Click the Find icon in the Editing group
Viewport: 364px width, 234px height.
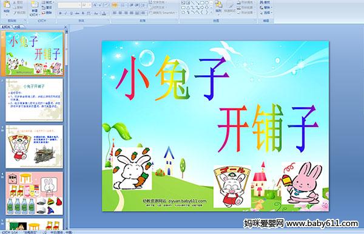265,2
